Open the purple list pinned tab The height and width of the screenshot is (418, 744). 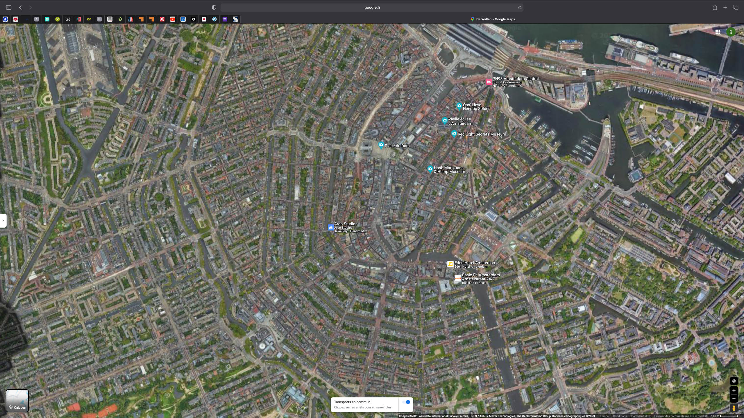[225, 19]
